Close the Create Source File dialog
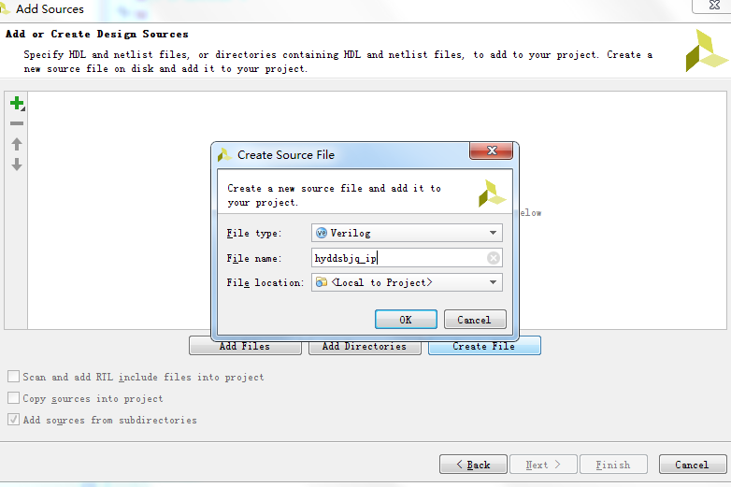This screenshot has width=731, height=487. [x=491, y=152]
